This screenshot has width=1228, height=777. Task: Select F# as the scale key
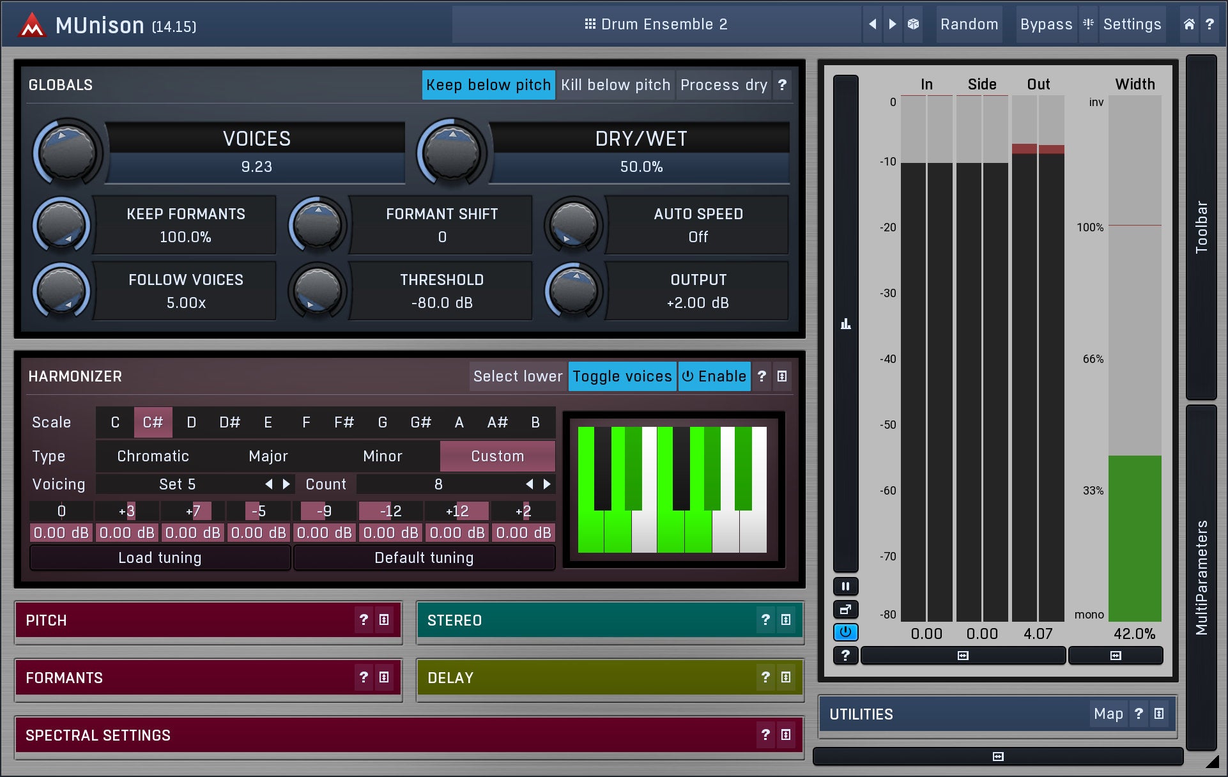344,422
